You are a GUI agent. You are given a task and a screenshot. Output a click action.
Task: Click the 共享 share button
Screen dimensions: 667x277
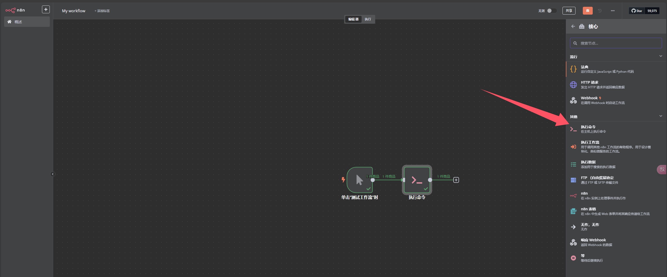pos(569,11)
